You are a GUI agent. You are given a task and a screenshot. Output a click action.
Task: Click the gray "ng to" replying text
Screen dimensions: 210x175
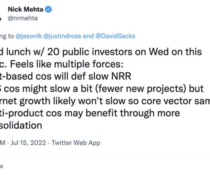[7, 36]
